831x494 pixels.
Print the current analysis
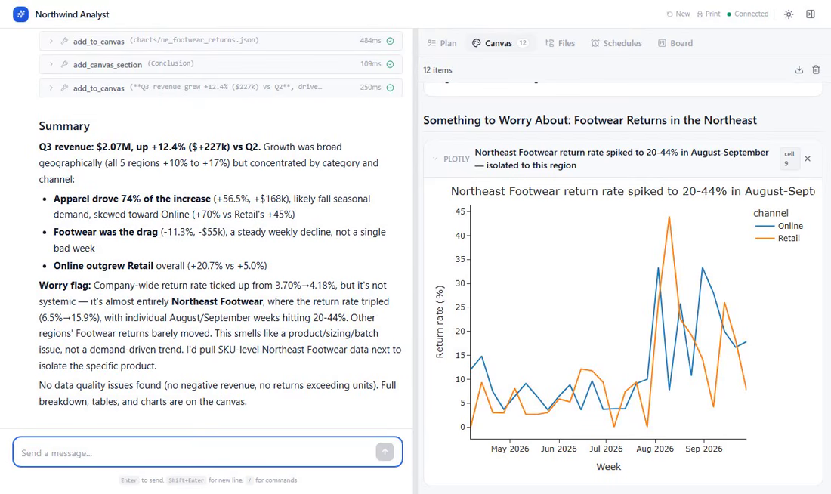(x=709, y=14)
